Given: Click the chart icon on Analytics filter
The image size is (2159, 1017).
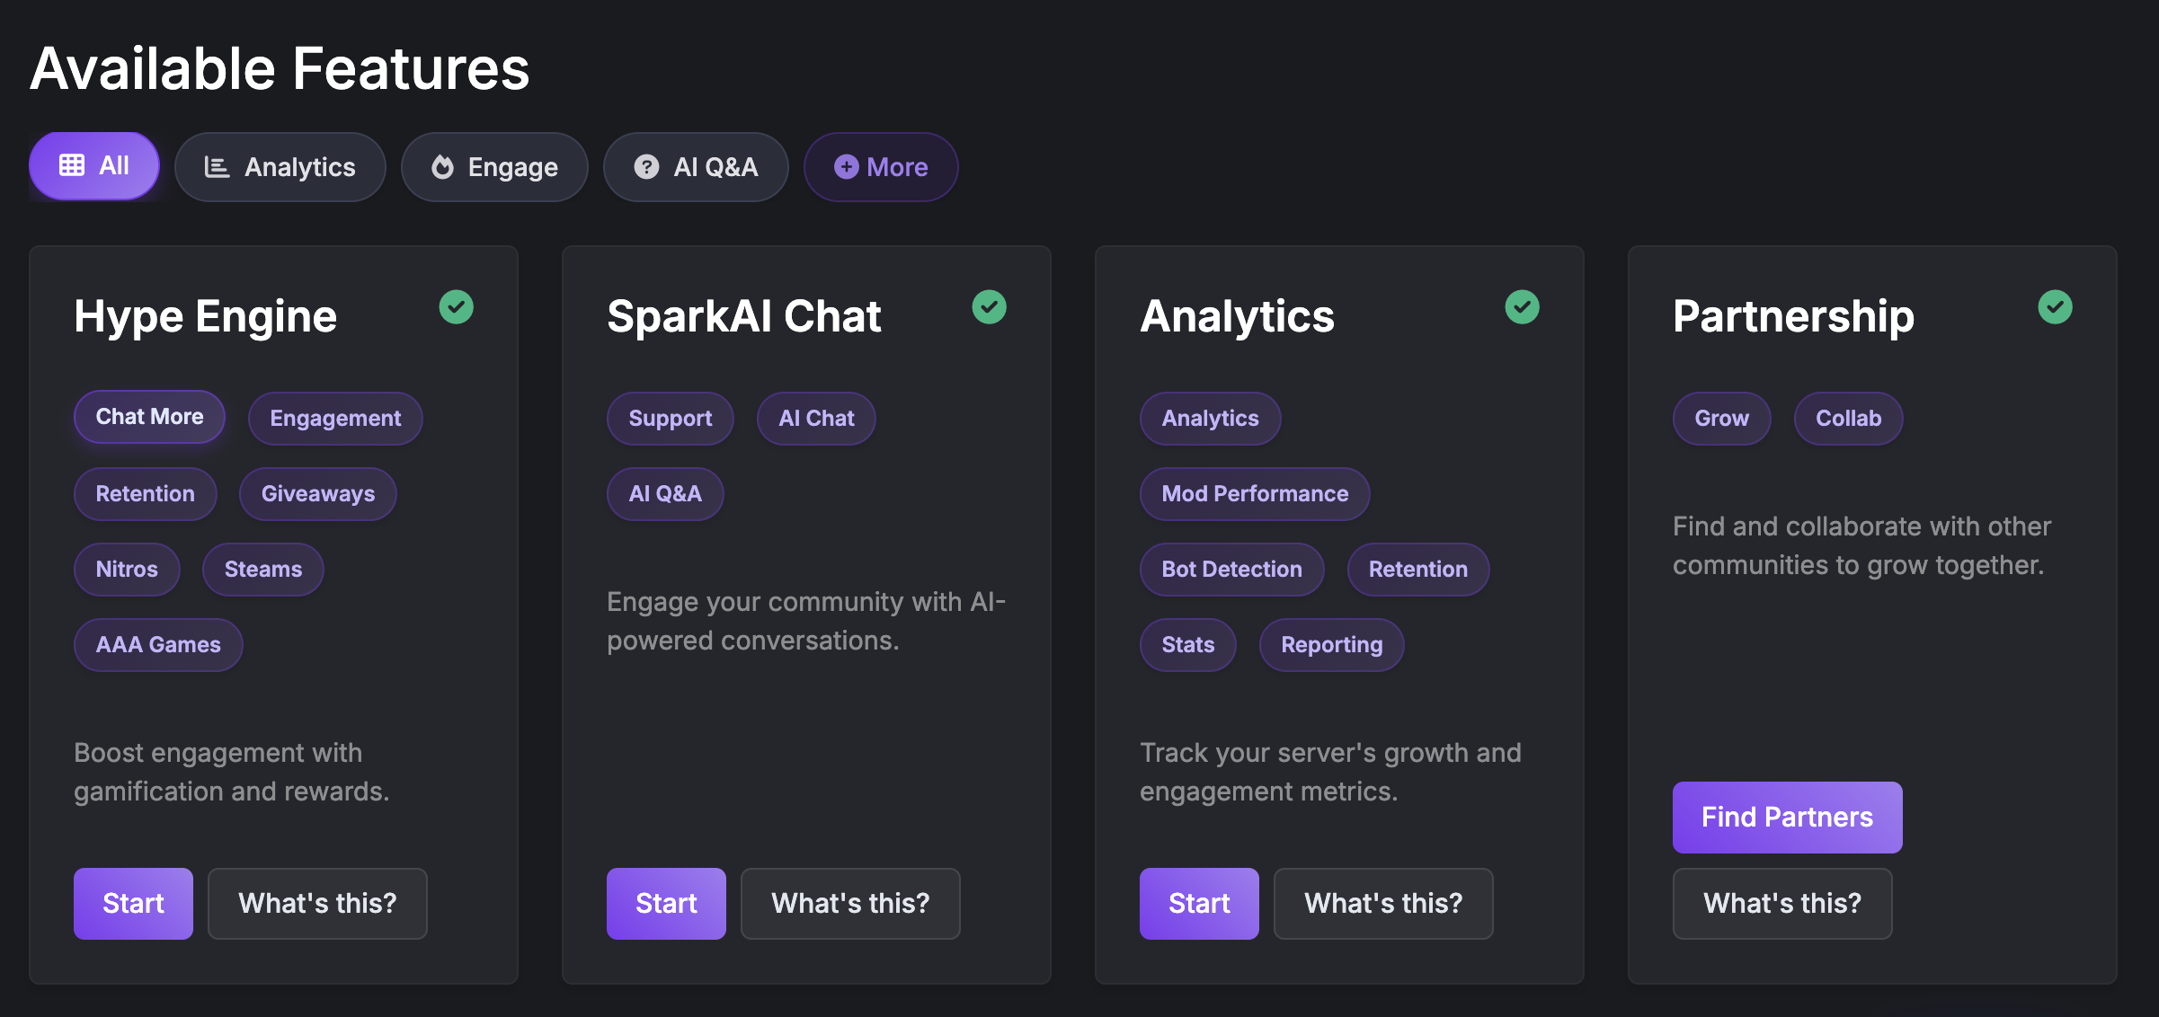Looking at the screenshot, I should [217, 167].
